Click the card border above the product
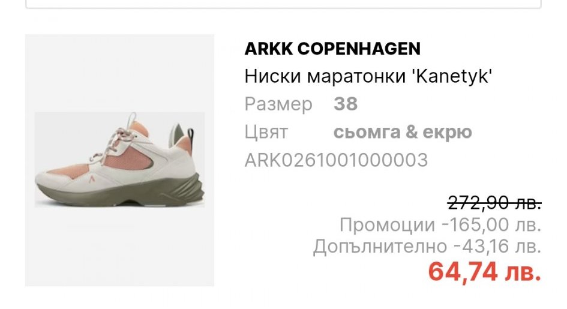This screenshot has width=567, height=309. coord(283,7)
